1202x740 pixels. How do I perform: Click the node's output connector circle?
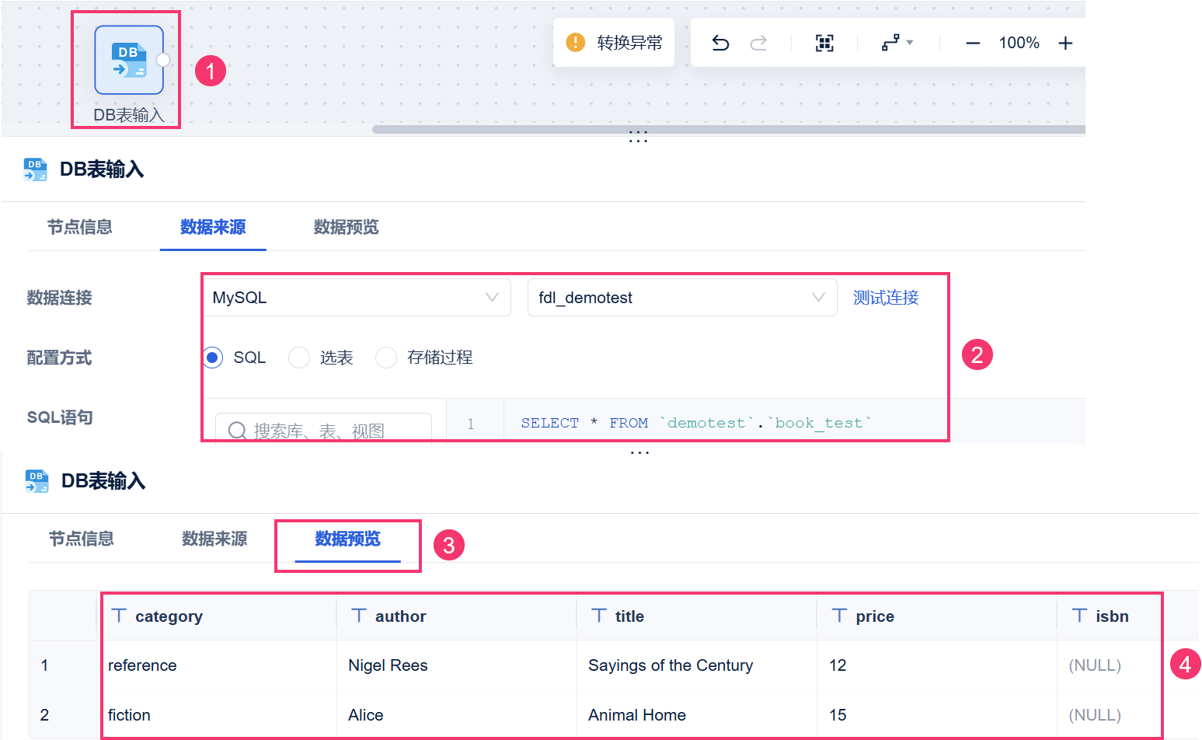[x=163, y=60]
